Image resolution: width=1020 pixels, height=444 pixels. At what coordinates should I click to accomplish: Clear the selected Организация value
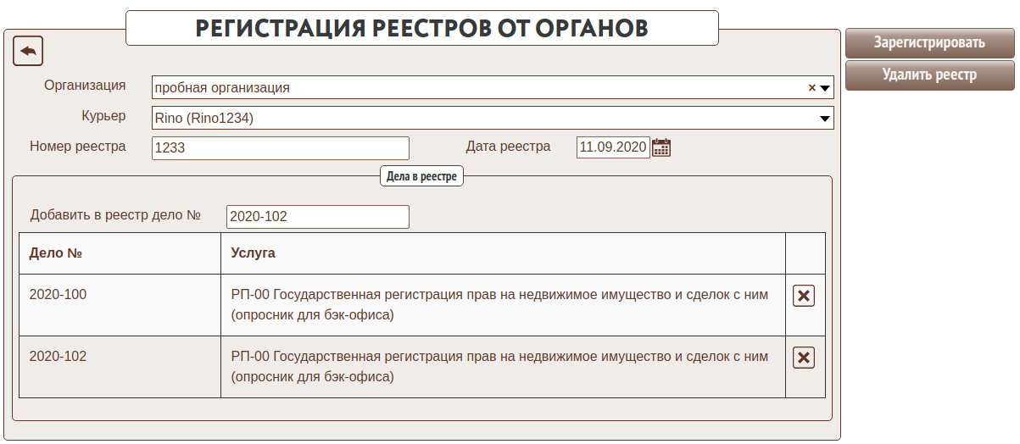pyautogui.click(x=811, y=87)
